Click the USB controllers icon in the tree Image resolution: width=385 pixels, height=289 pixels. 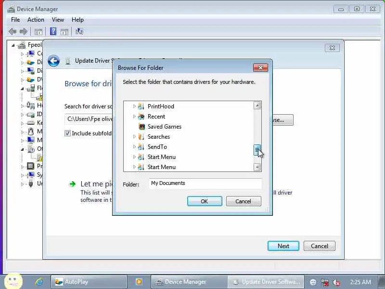click(x=31, y=184)
